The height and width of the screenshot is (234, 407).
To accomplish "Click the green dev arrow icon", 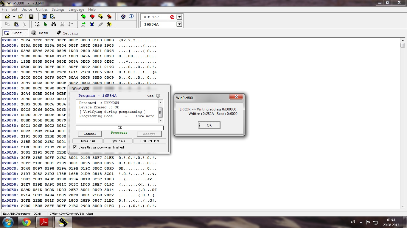I will pyautogui.click(x=83, y=24).
